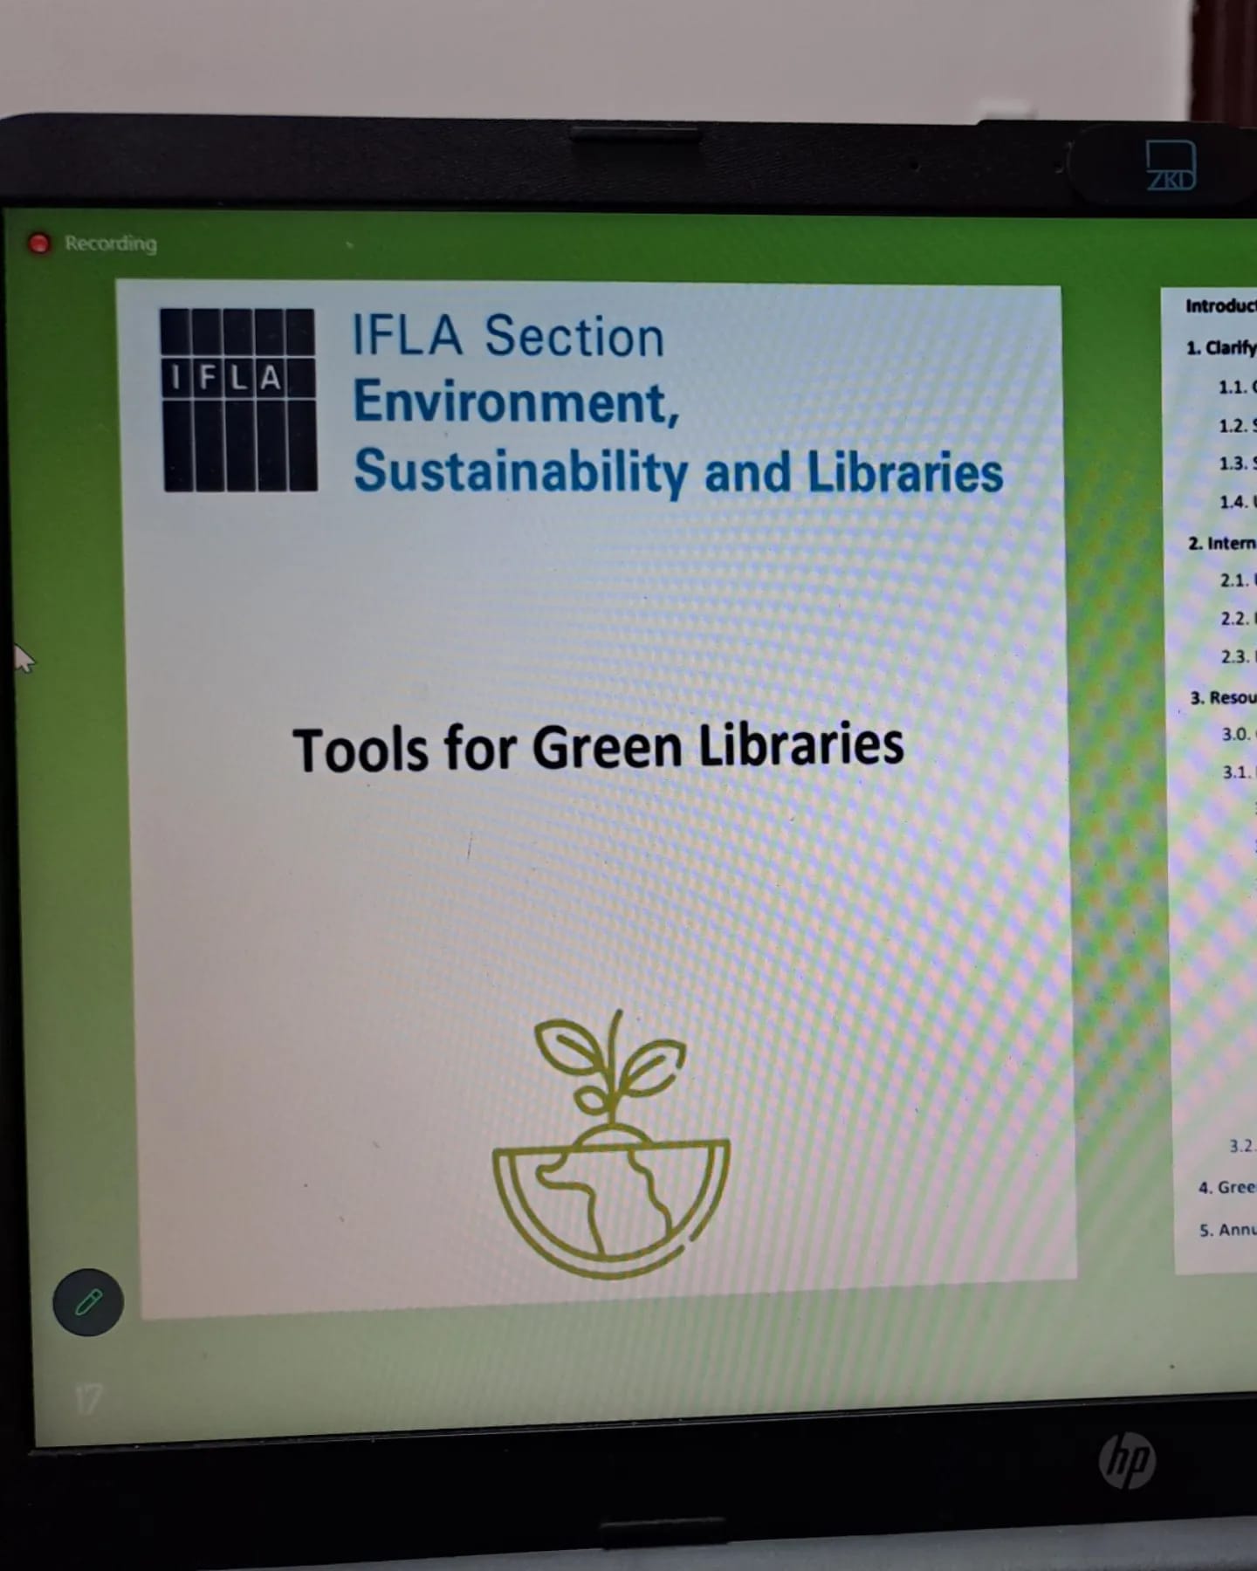This screenshot has height=1571, width=1257.
Task: Click the red recording indicator dot
Action: tap(39, 244)
